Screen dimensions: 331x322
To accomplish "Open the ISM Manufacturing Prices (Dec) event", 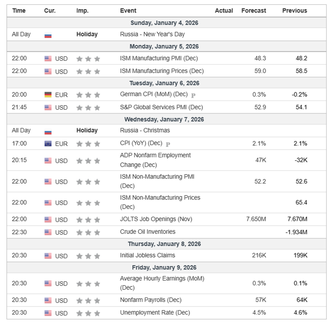I will [162, 71].
